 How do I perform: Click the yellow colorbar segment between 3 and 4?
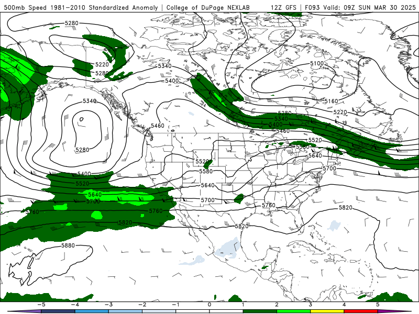(x=327, y=311)
